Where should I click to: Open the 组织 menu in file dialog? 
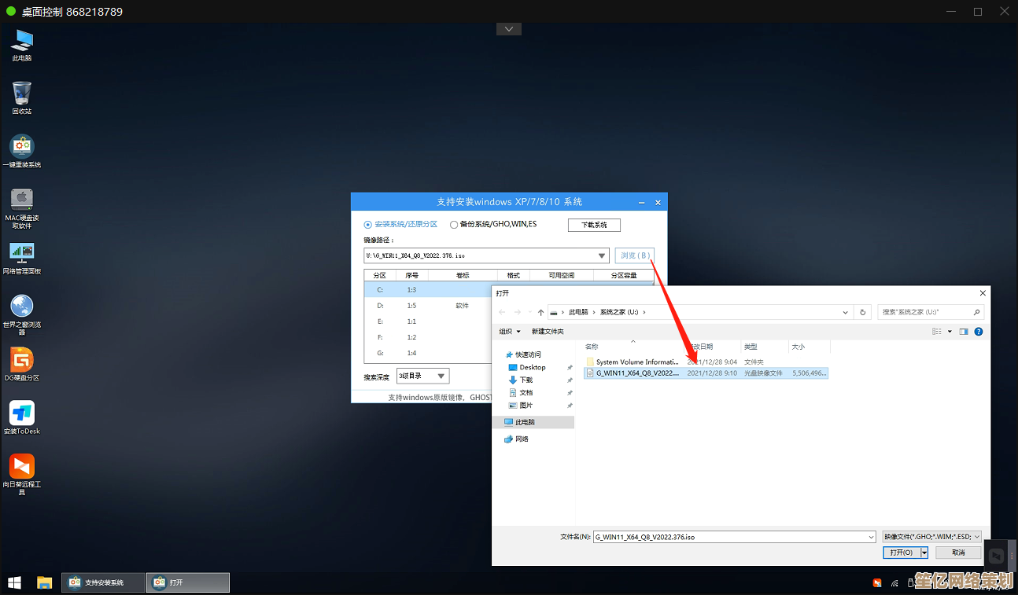tap(510, 332)
